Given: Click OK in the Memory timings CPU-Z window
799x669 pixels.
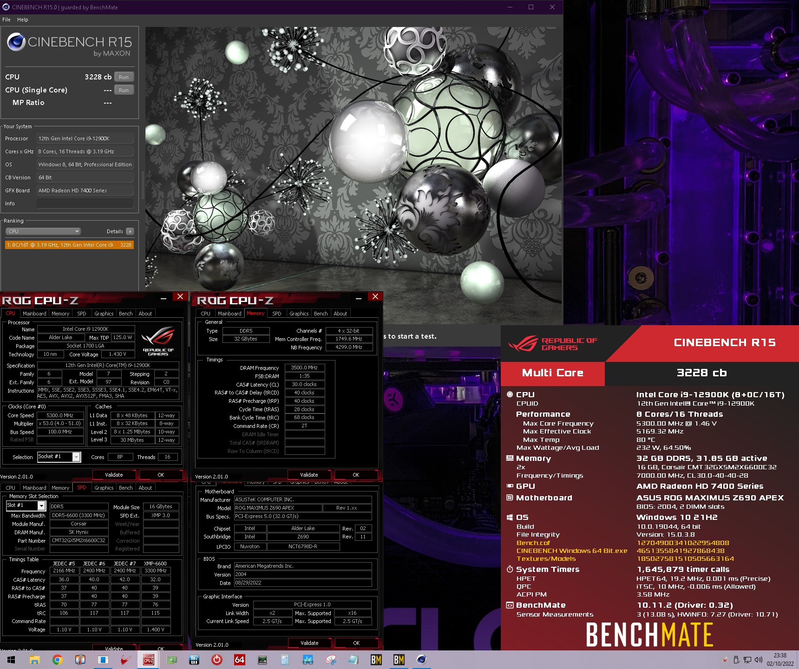Looking at the screenshot, I should [x=356, y=475].
